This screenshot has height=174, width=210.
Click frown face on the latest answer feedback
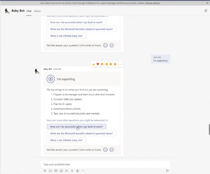click(x=112, y=150)
